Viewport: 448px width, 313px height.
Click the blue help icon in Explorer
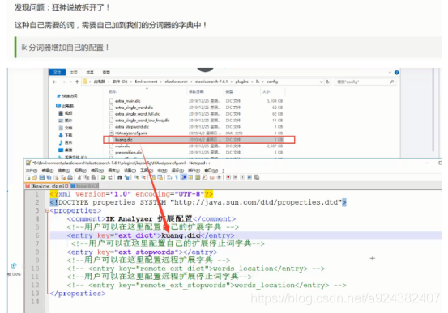(397, 73)
